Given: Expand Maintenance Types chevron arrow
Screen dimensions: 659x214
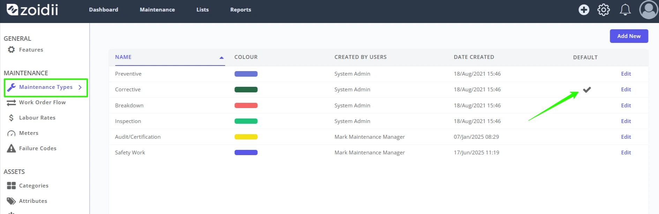Looking at the screenshot, I should pyautogui.click(x=80, y=87).
